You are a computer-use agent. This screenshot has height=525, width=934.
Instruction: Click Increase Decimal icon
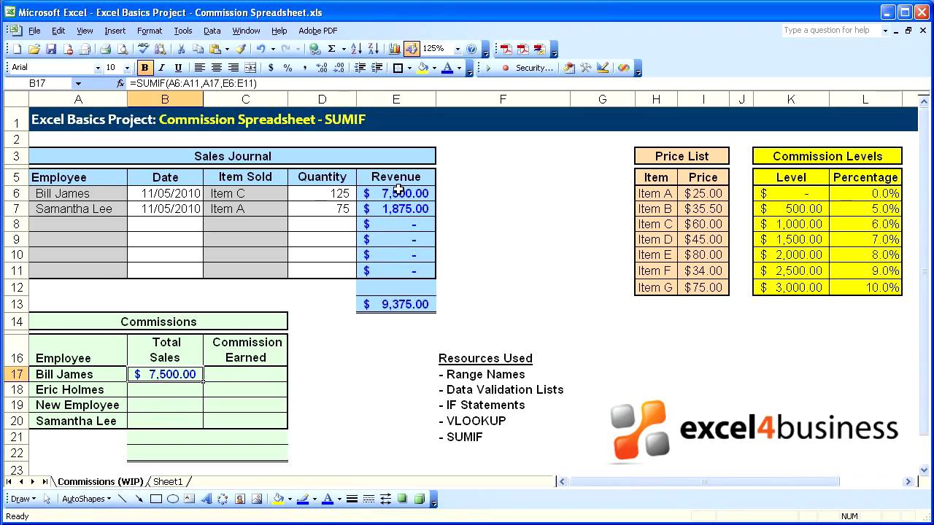[x=322, y=68]
